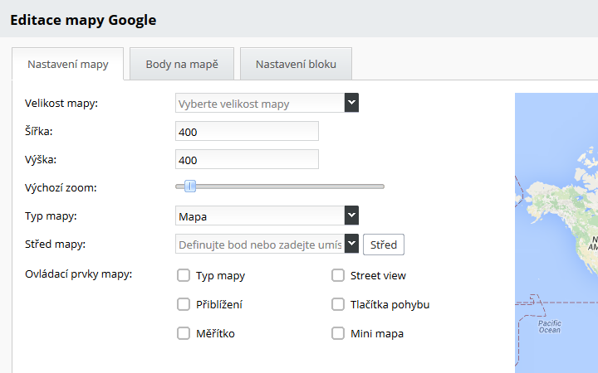
Task: Toggle the Přiblížení checkbox
Action: point(184,304)
